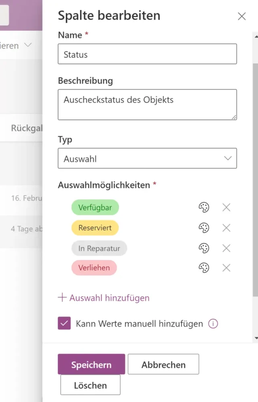Show info about manually adding values
Image resolution: width=258 pixels, height=402 pixels.
click(x=213, y=324)
